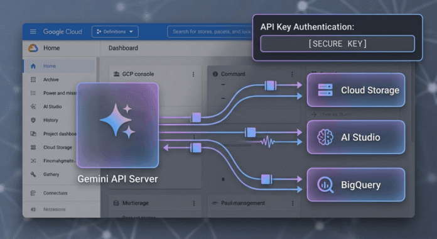Viewport: 437px width, 239px height.
Task: Click the History shield icon
Action: click(33, 120)
